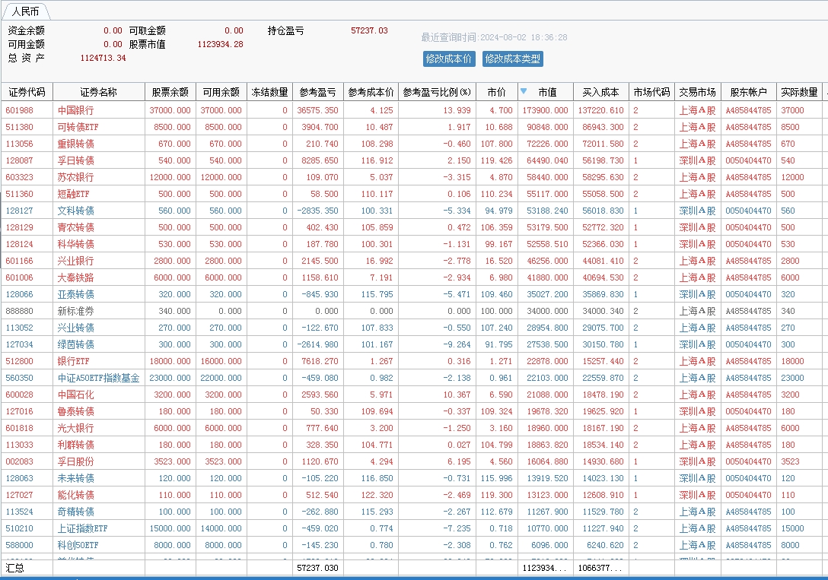
Task: Select the 科创50ETF holding row
Action: 78,545
